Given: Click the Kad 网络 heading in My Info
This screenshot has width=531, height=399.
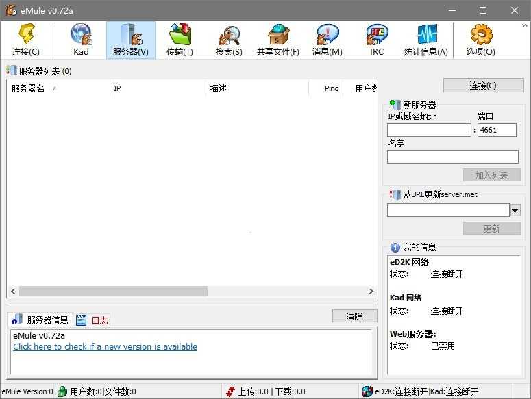Looking at the screenshot, I should (x=406, y=298).
